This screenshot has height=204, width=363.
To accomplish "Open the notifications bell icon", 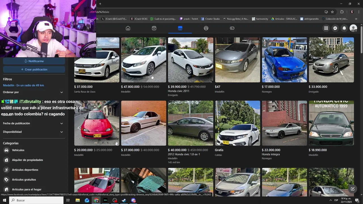I will [x=344, y=28].
